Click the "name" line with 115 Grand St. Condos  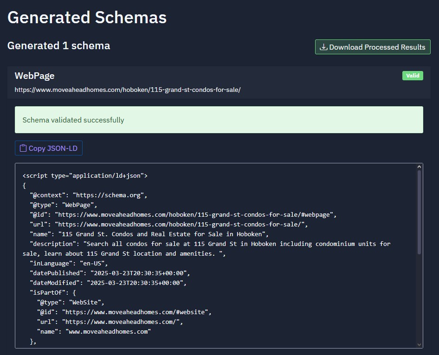(x=149, y=234)
